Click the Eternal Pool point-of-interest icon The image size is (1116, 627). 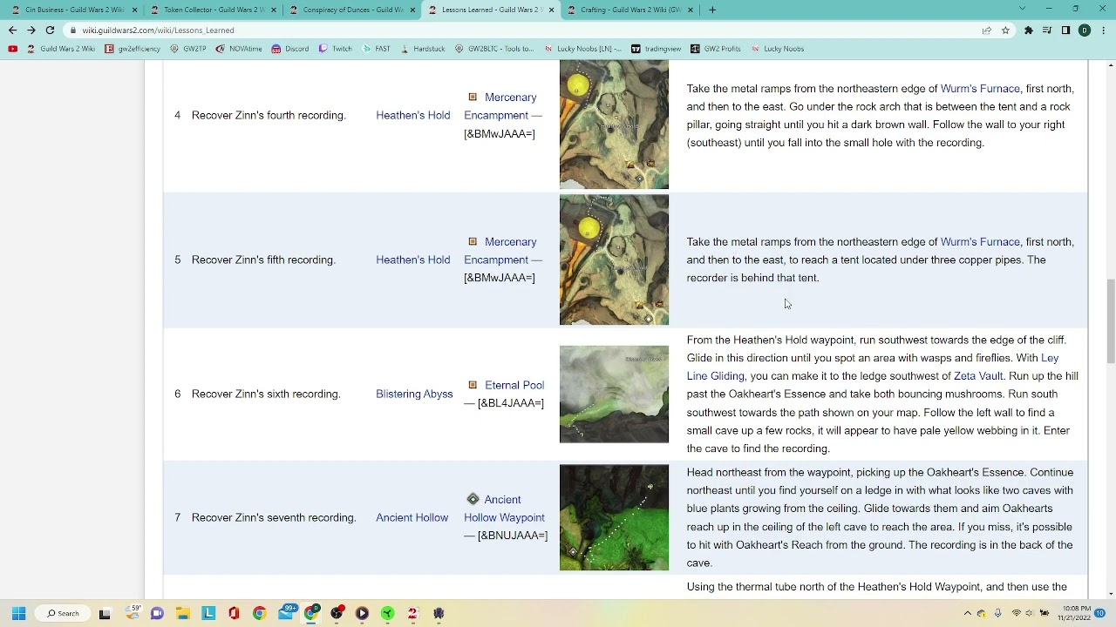click(473, 385)
